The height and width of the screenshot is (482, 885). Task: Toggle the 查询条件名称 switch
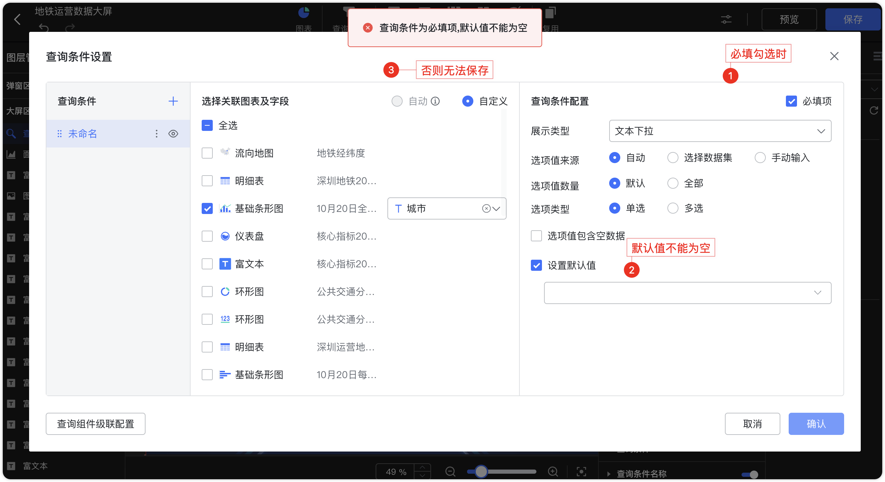click(x=750, y=474)
